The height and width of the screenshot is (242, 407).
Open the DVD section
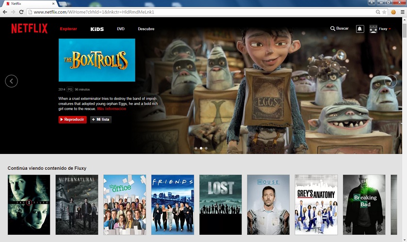click(x=121, y=29)
